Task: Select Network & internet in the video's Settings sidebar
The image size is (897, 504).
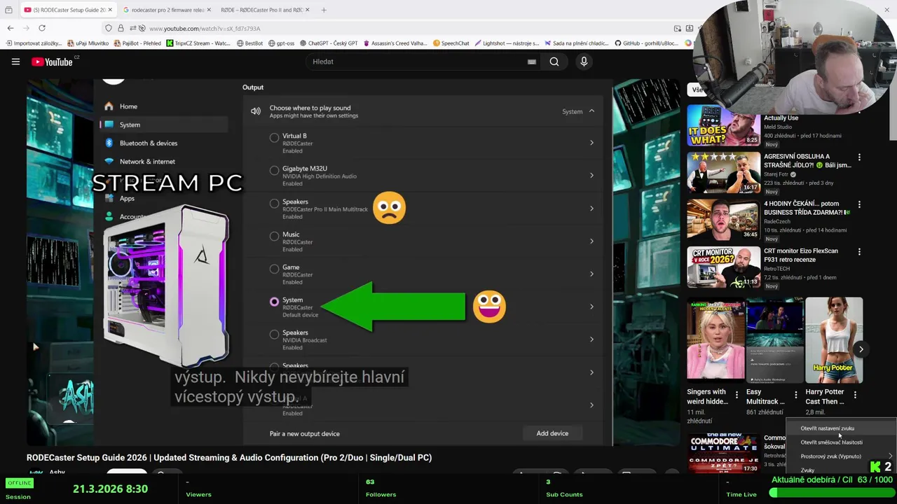Action: (147, 161)
